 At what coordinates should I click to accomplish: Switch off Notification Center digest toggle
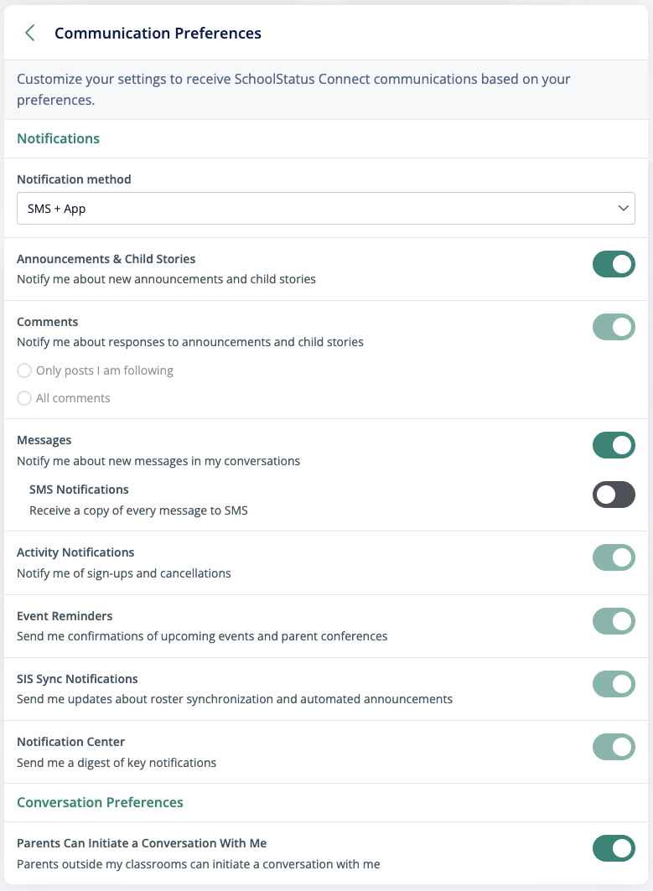coord(614,747)
